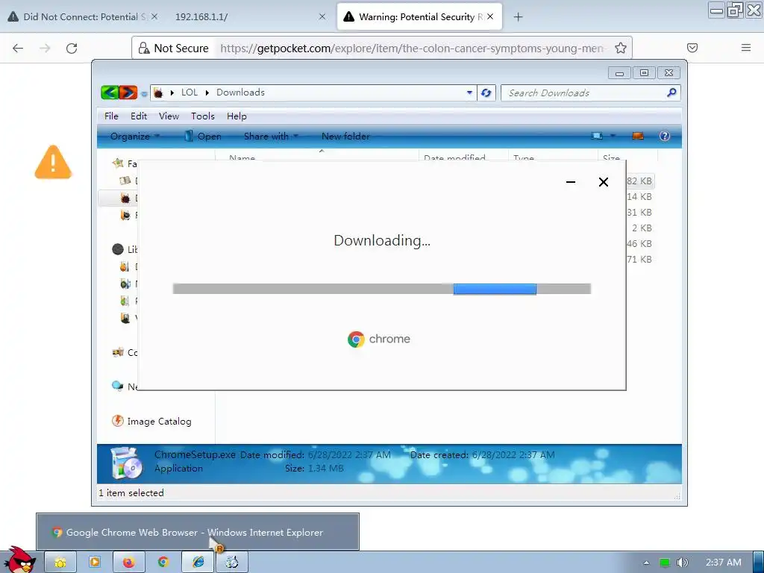
Task: Open the Internet Explorer taskbar icon
Action: pos(198,563)
